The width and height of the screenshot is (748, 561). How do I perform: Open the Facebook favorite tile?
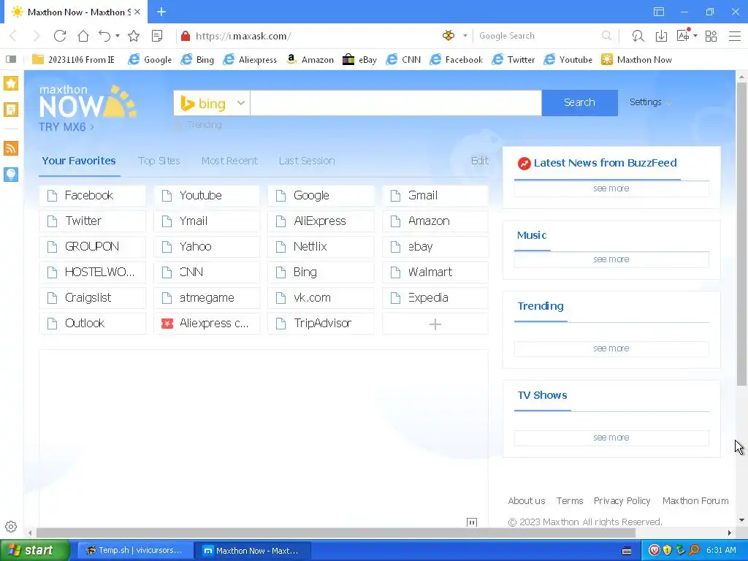[93, 196]
